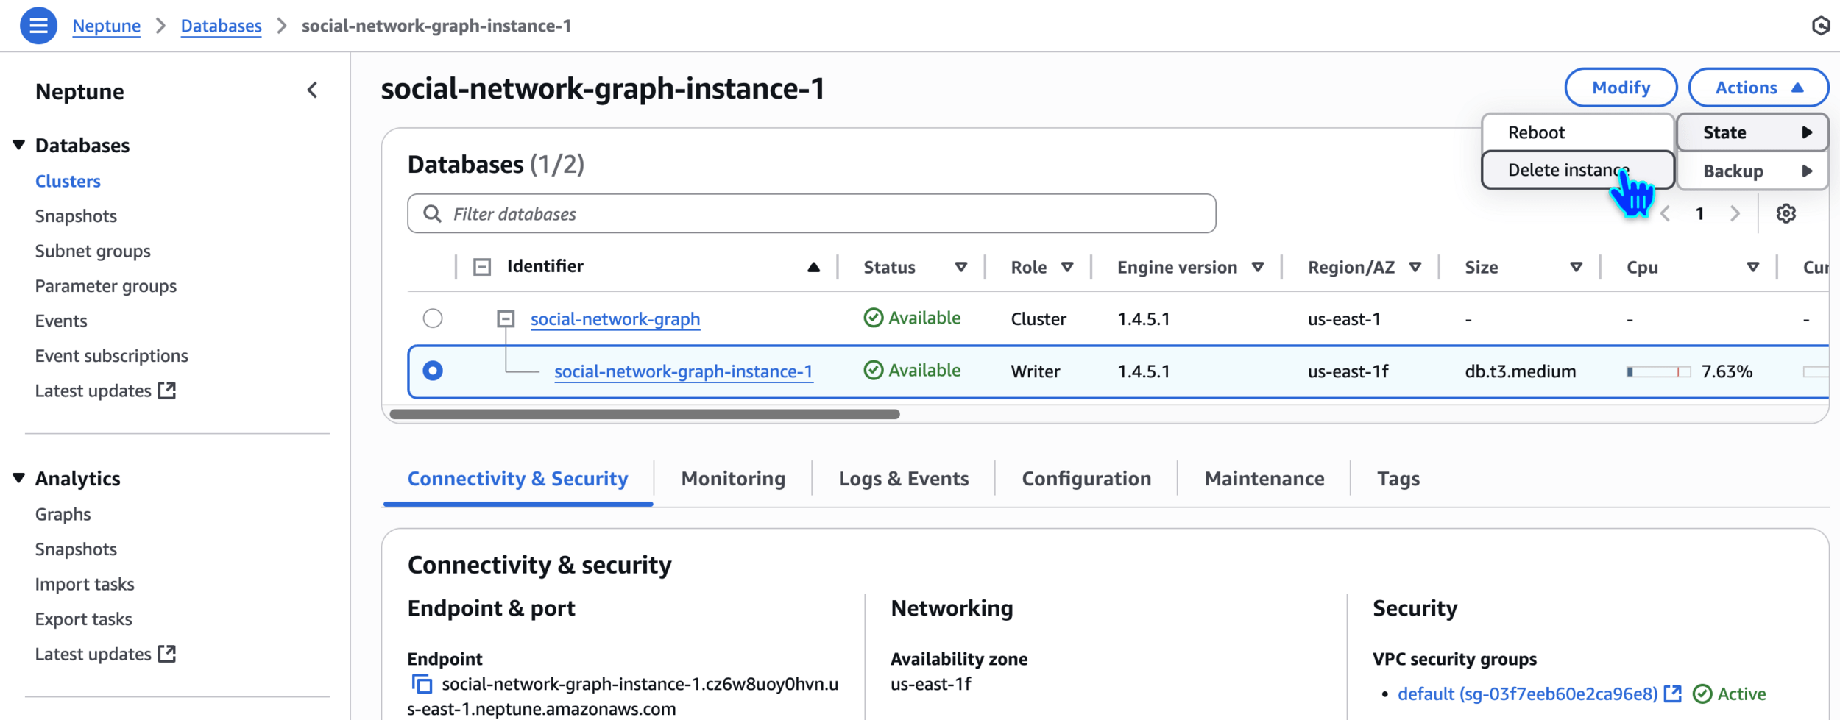Open the social-network-graph cluster link

pyautogui.click(x=615, y=318)
